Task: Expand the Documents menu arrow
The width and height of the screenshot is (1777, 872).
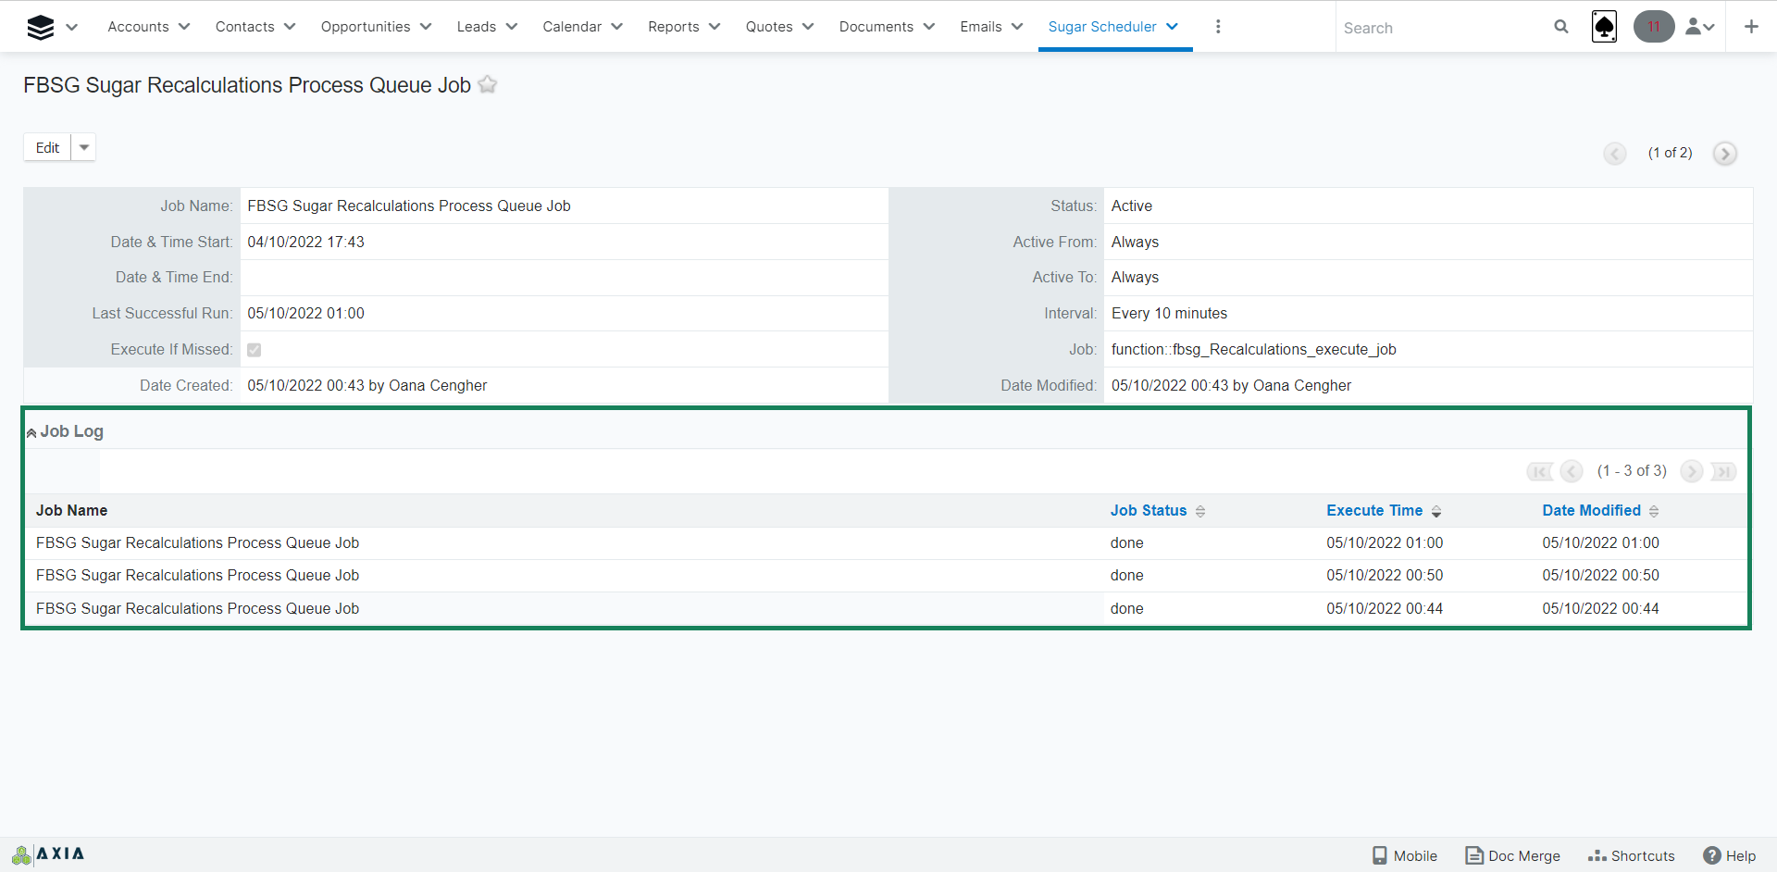Action: click(929, 27)
